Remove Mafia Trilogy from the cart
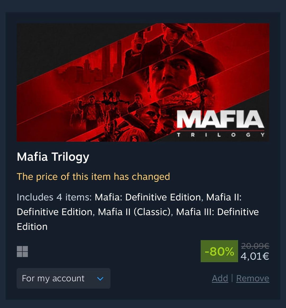This screenshot has width=286, height=308. [252, 278]
